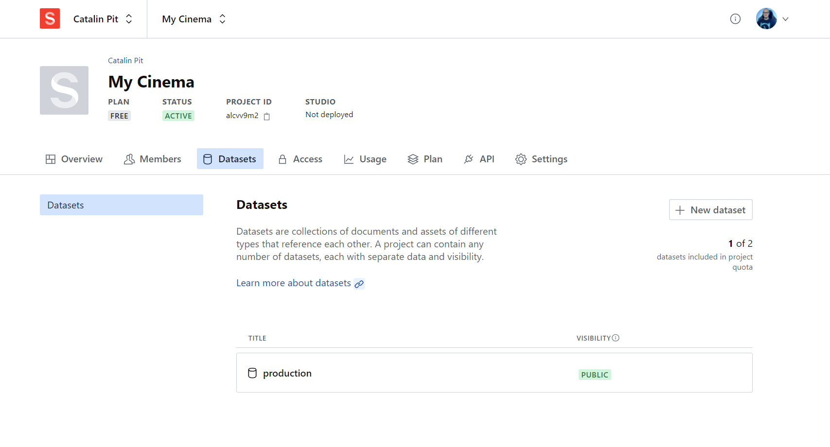Image resolution: width=830 pixels, height=447 pixels.
Task: Open the Catalin Pit organization switcher
Action: (x=103, y=19)
